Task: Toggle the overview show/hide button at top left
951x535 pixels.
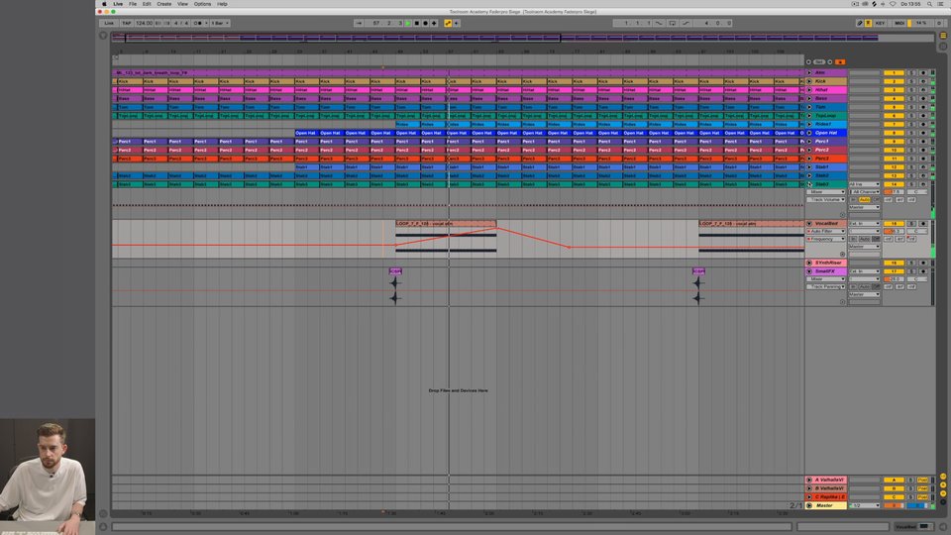Action: [103, 36]
